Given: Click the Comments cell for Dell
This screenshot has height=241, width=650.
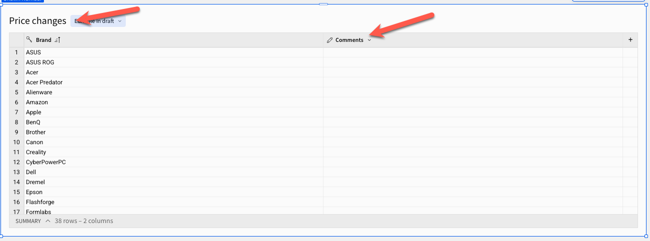Looking at the screenshot, I should (x=473, y=172).
